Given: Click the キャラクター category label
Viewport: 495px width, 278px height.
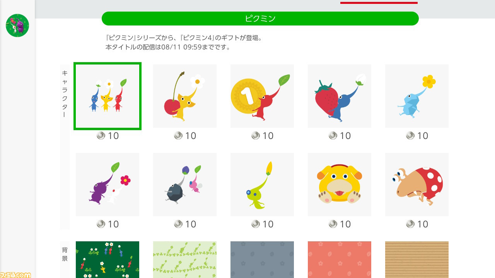Looking at the screenshot, I should 65,94.
